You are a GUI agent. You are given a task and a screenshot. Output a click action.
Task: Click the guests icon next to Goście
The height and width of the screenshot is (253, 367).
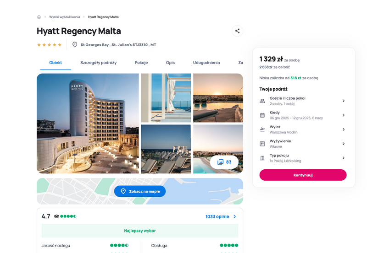[262, 101]
